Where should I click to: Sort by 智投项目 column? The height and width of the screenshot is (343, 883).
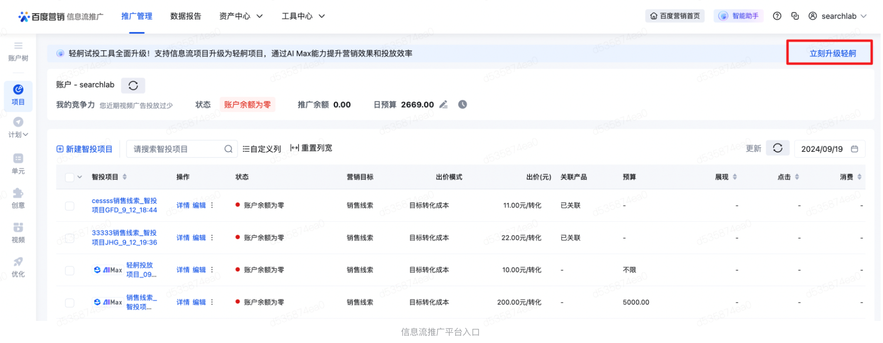(x=125, y=177)
